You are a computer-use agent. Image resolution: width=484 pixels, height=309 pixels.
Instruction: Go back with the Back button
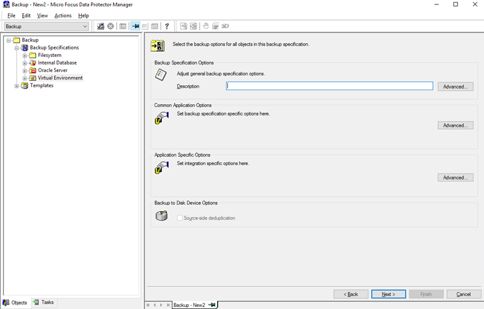click(x=351, y=294)
